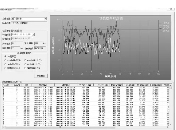Screen dimensions: 176x130
Task: Click the 1号节点 legend entry
Action: pyautogui.click(x=164, y=23)
